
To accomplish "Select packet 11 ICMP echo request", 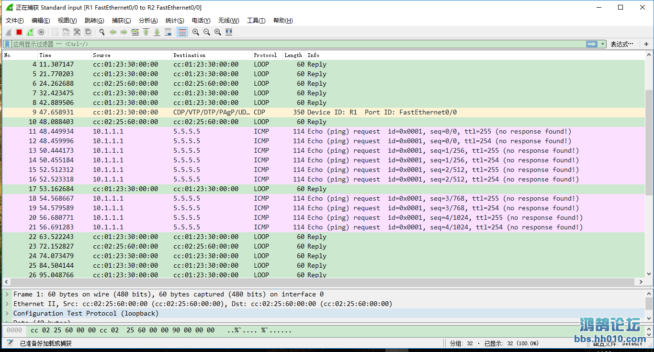I will [x=324, y=131].
